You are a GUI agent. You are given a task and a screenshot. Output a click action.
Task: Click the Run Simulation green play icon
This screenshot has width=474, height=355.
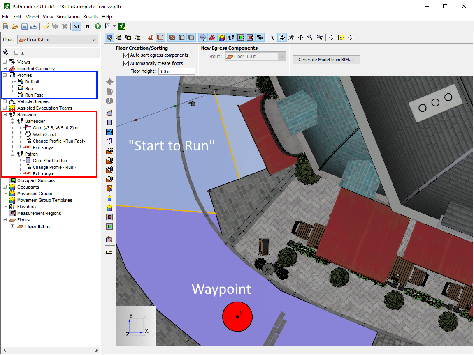point(98,26)
